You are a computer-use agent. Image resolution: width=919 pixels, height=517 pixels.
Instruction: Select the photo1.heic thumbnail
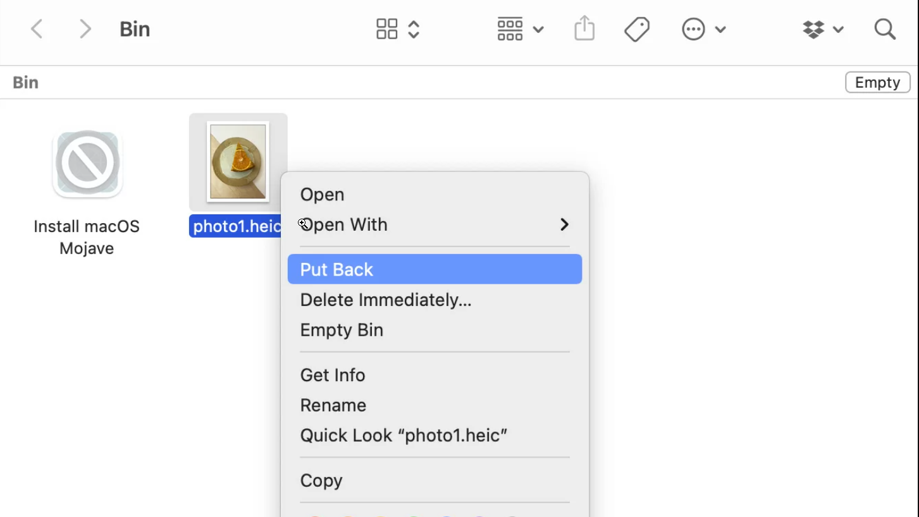[x=238, y=161]
